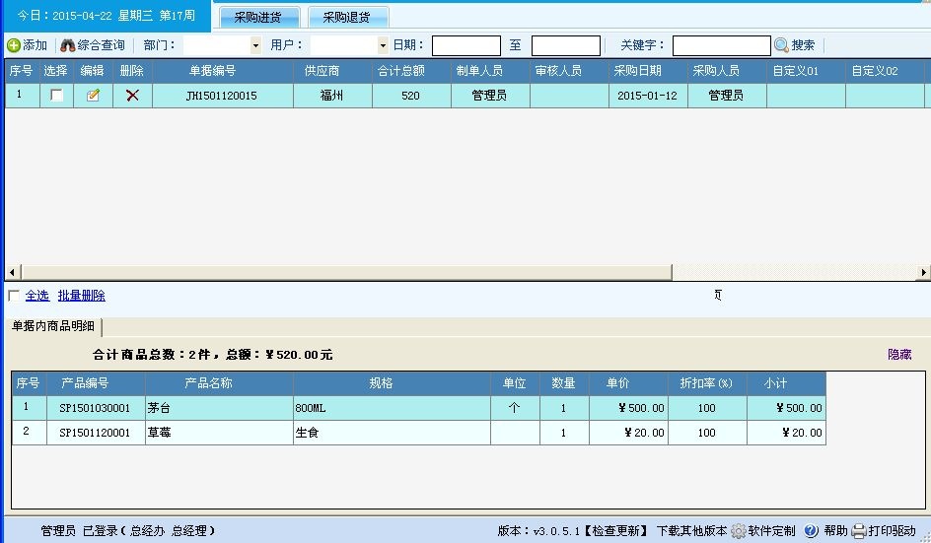Click the start date input field
The height and width of the screenshot is (543, 931).
coord(466,45)
